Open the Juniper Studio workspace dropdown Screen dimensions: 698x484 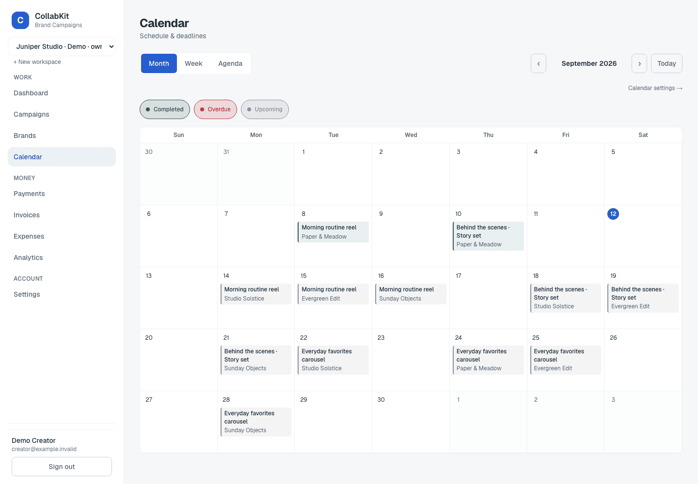click(62, 46)
